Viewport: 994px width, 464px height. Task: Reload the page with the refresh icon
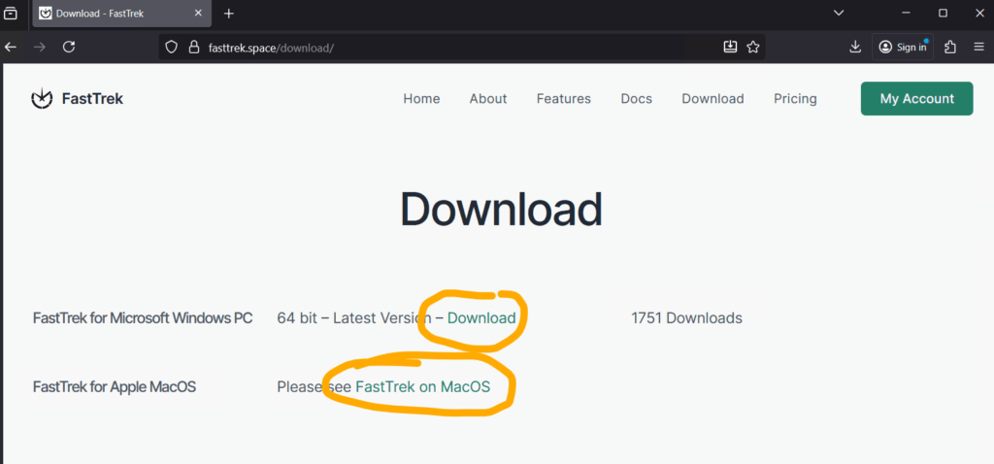click(x=69, y=47)
